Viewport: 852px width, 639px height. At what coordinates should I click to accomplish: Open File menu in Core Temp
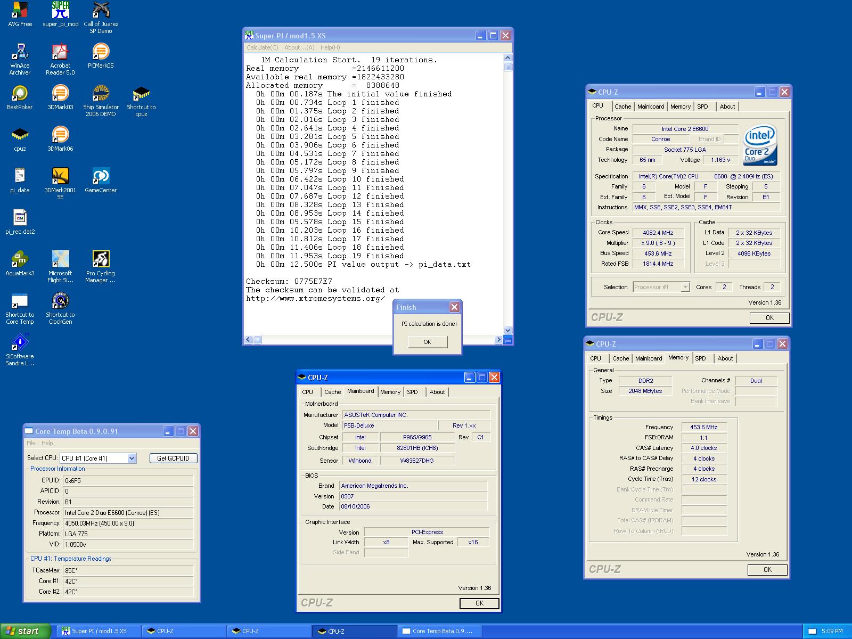click(31, 443)
